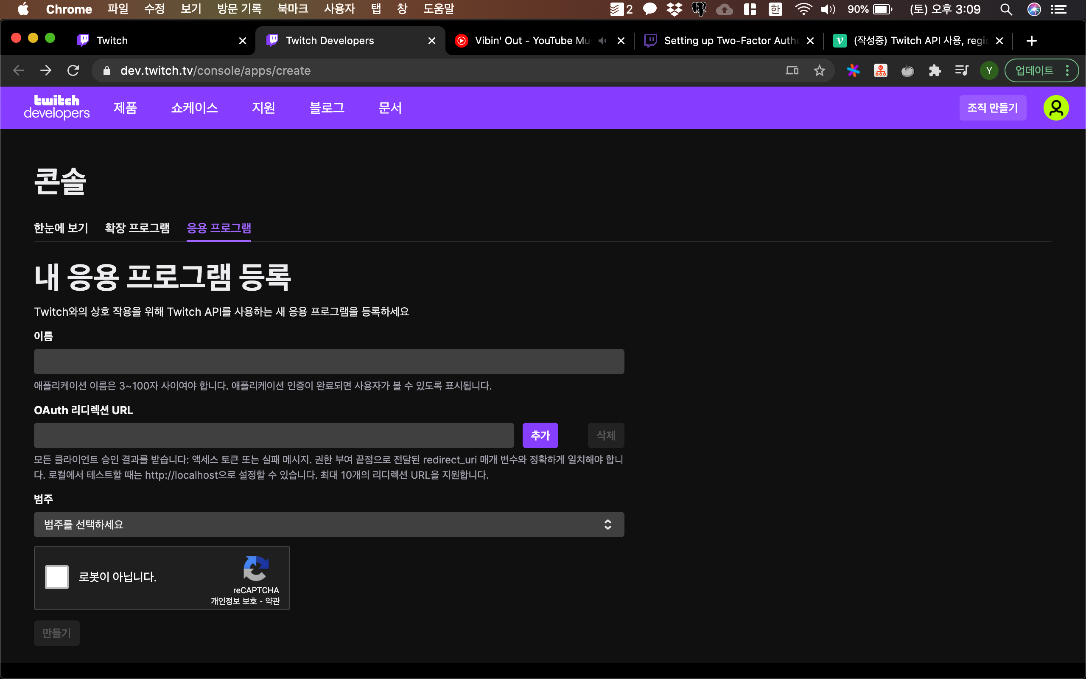Open the 제품 navigation menu
This screenshot has width=1086, height=679.
point(125,108)
